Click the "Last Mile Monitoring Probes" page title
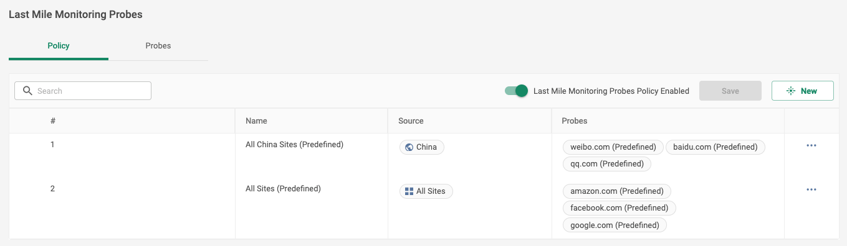The image size is (847, 246). pyautogui.click(x=75, y=14)
